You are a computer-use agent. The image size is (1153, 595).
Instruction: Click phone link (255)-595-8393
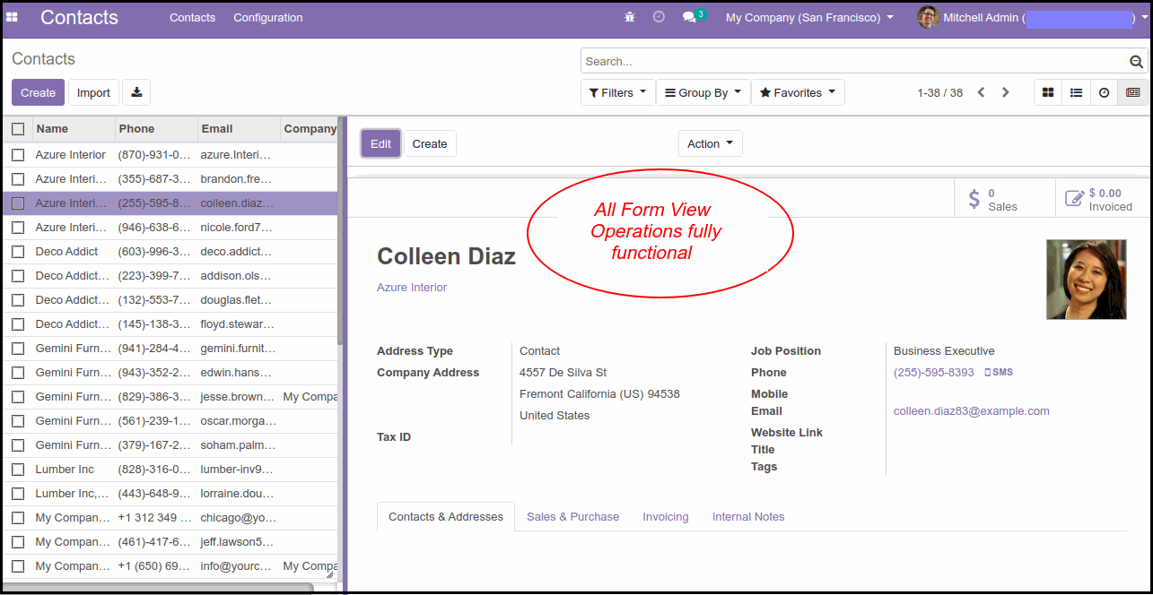(934, 372)
